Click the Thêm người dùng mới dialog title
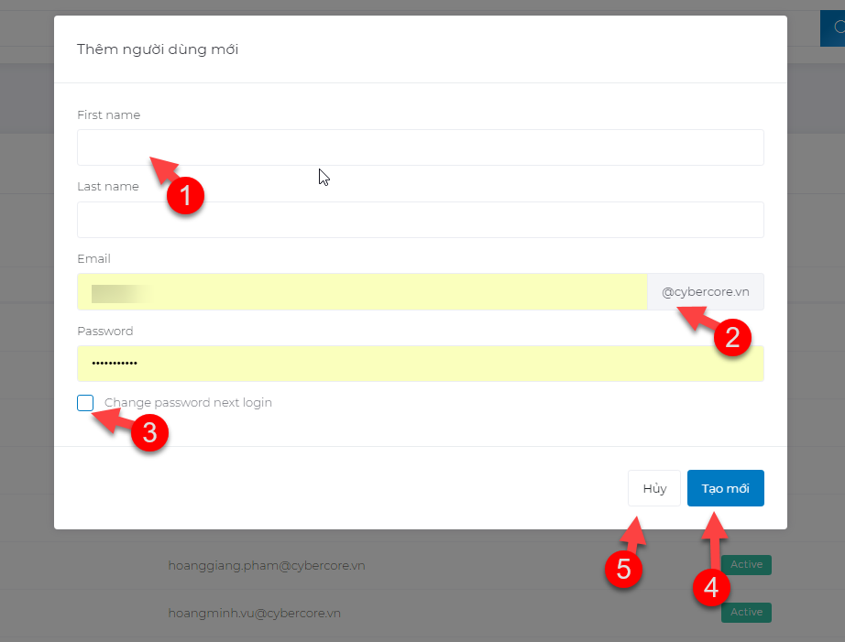The width and height of the screenshot is (845, 642). [158, 49]
